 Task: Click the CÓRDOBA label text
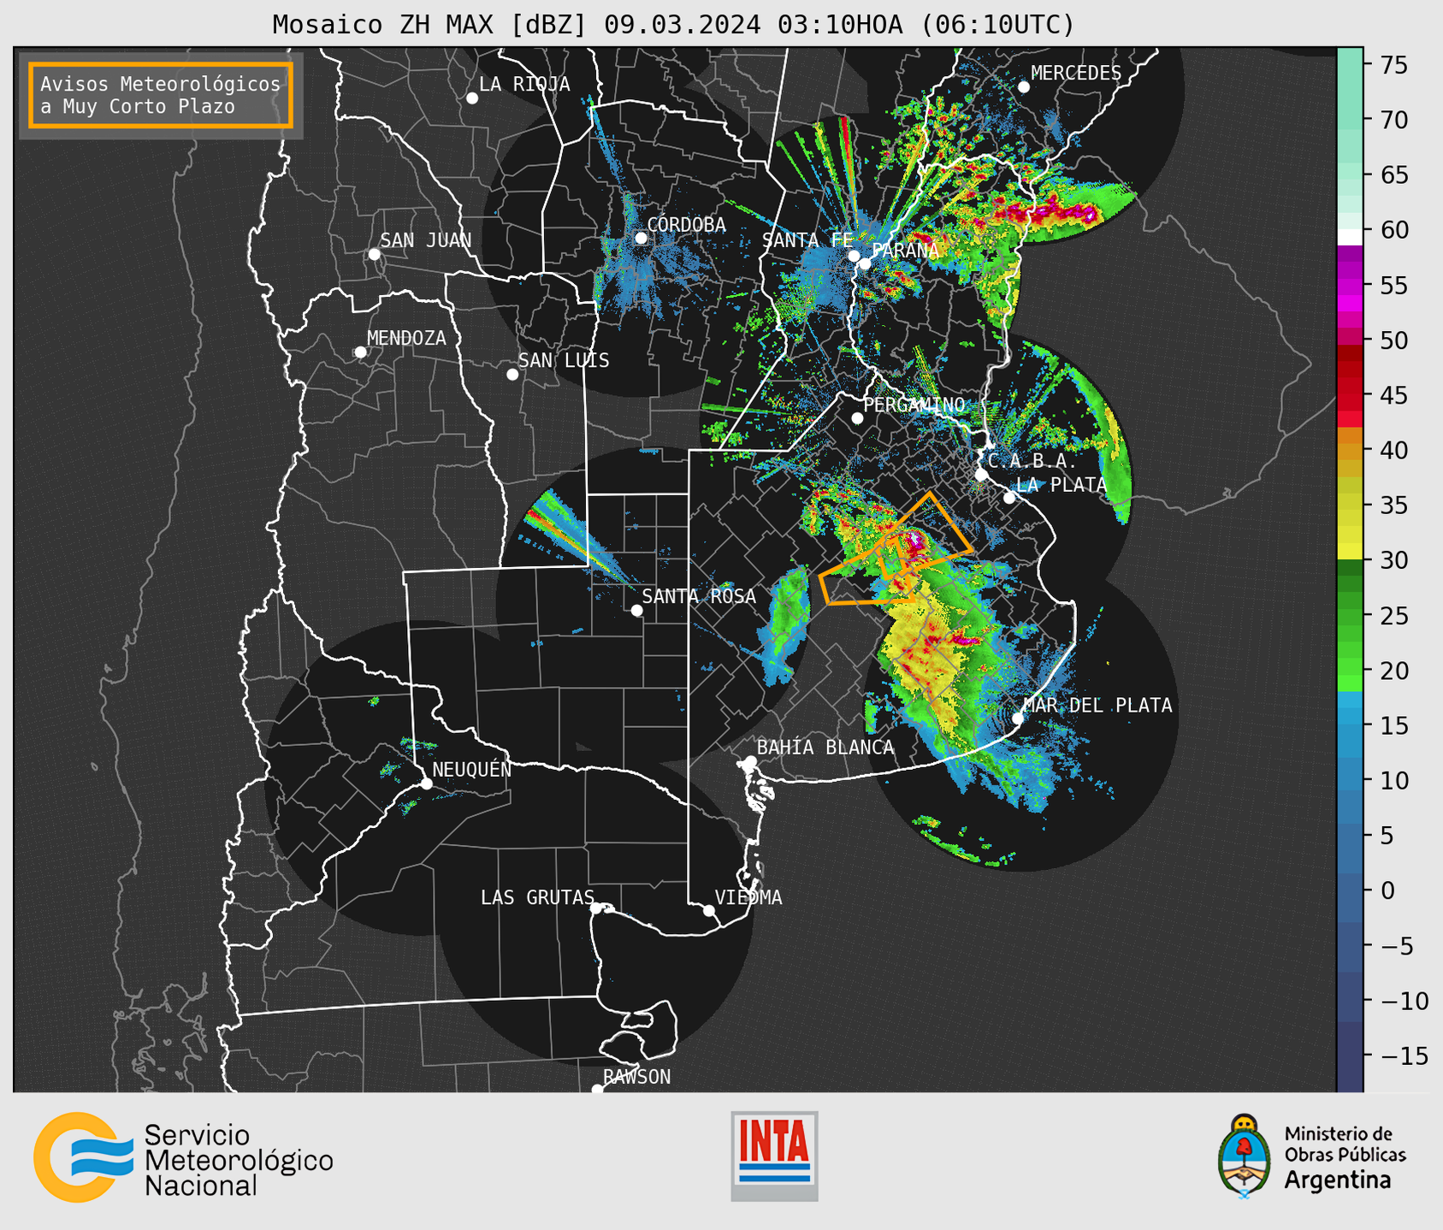point(686,224)
